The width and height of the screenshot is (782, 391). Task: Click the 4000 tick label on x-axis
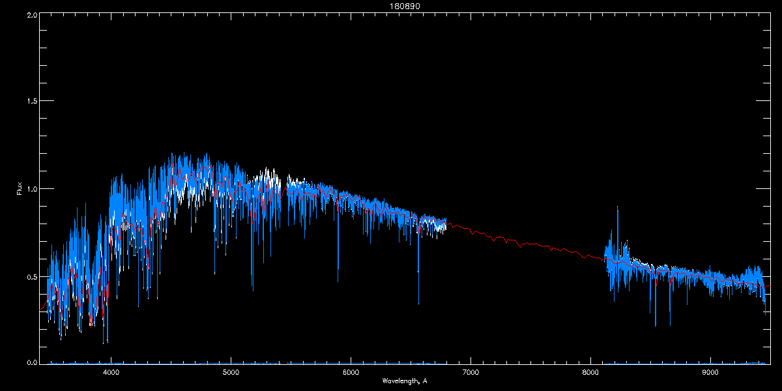pyautogui.click(x=111, y=372)
